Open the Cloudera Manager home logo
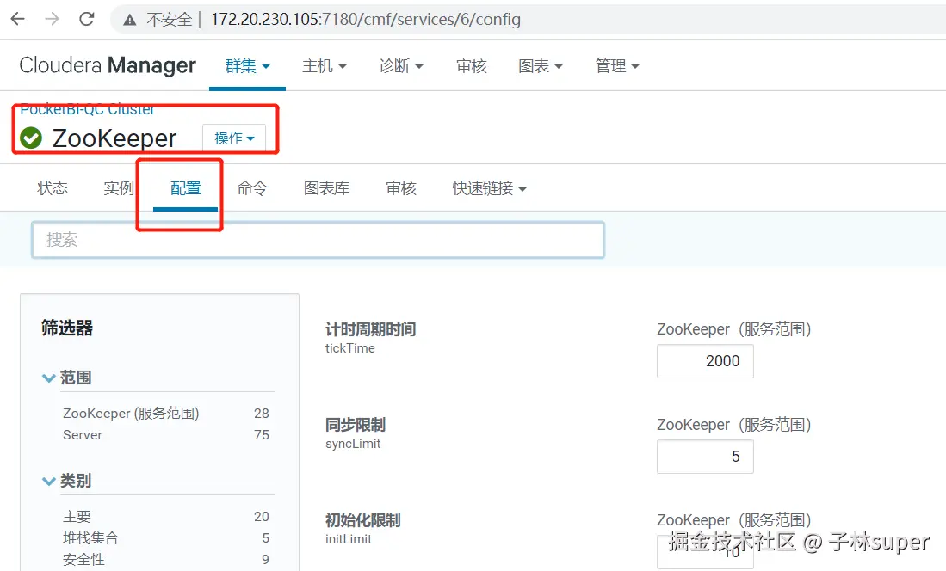This screenshot has width=946, height=571. (x=108, y=65)
